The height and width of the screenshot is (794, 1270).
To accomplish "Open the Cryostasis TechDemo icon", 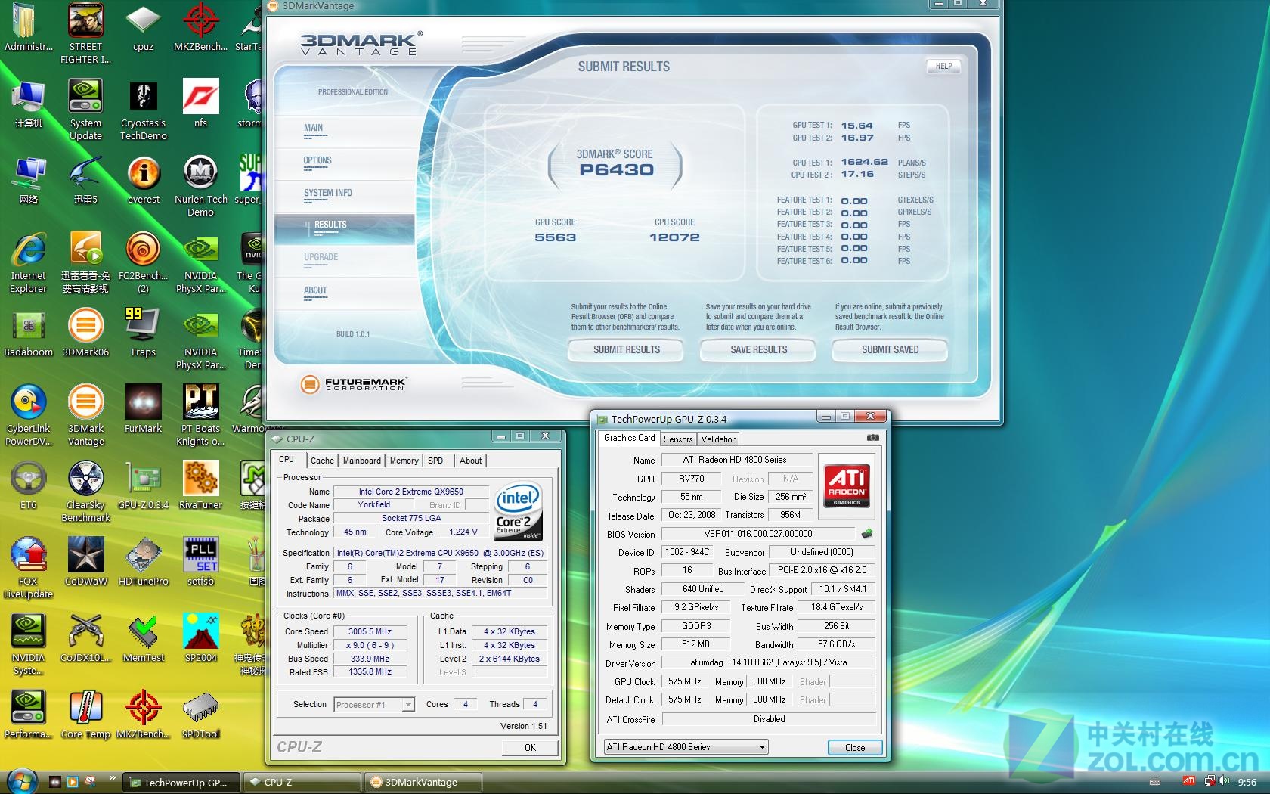I will [x=143, y=110].
